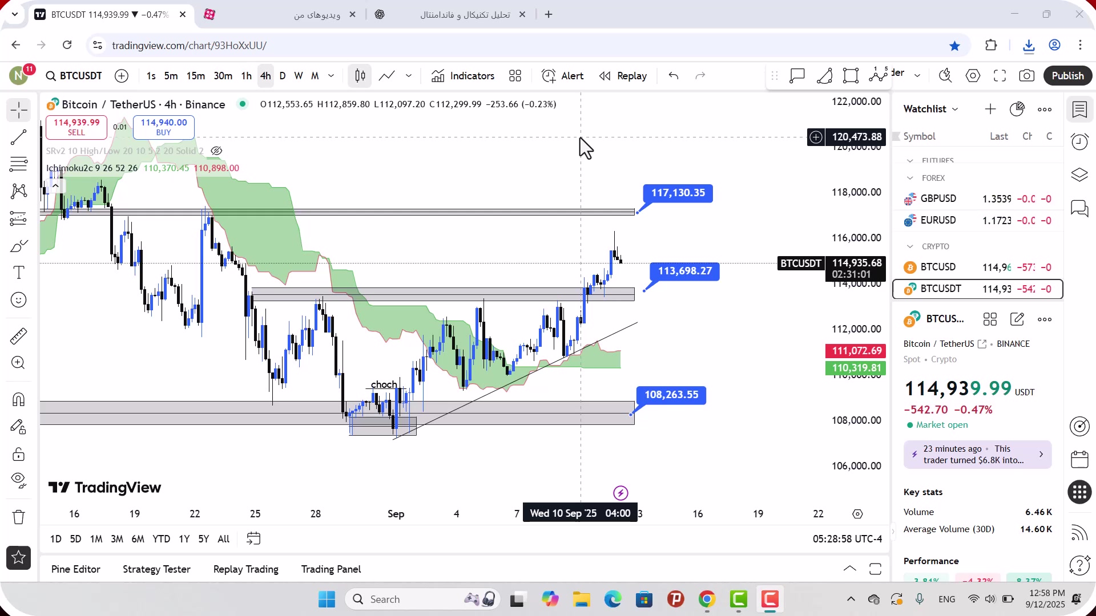This screenshot has height=616, width=1096.
Task: Toggle the Ichimoku indicator visibility eye
Action: click(x=216, y=151)
